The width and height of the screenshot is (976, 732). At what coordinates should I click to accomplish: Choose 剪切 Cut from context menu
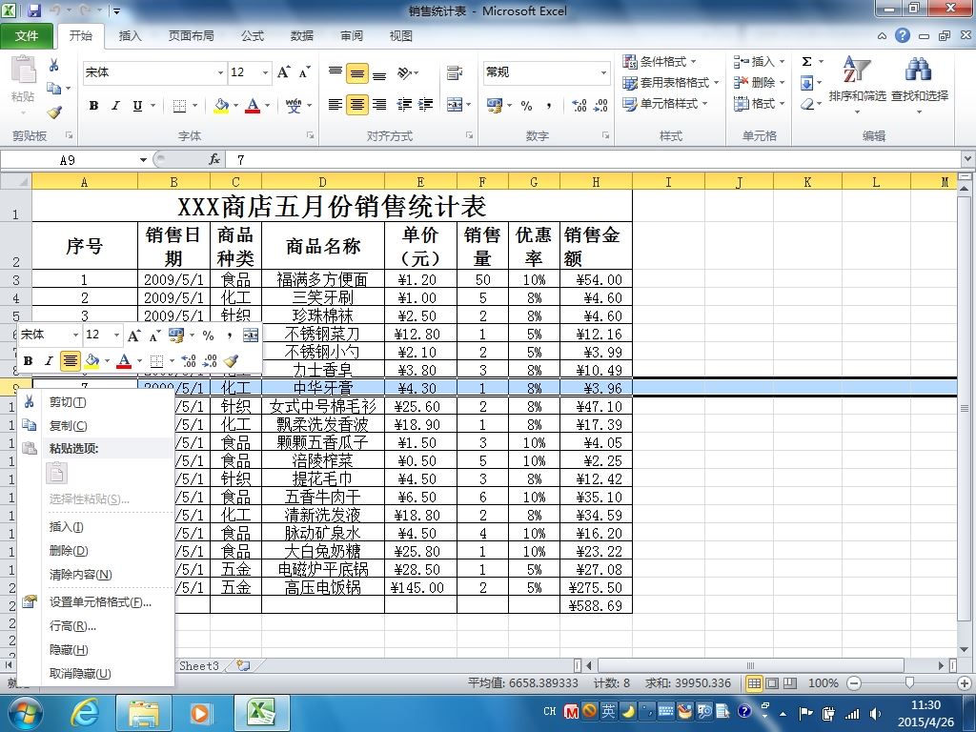coord(96,402)
